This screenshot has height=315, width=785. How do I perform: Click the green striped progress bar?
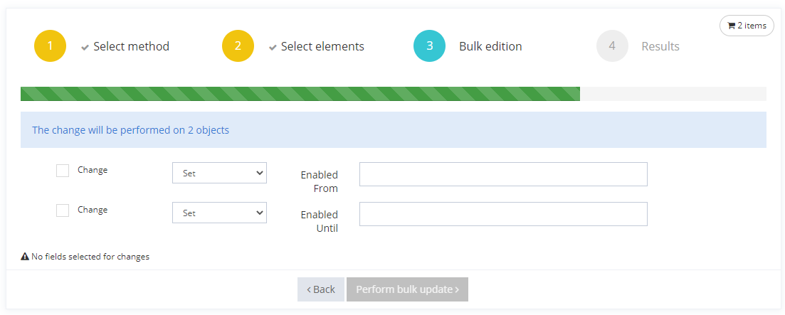300,94
